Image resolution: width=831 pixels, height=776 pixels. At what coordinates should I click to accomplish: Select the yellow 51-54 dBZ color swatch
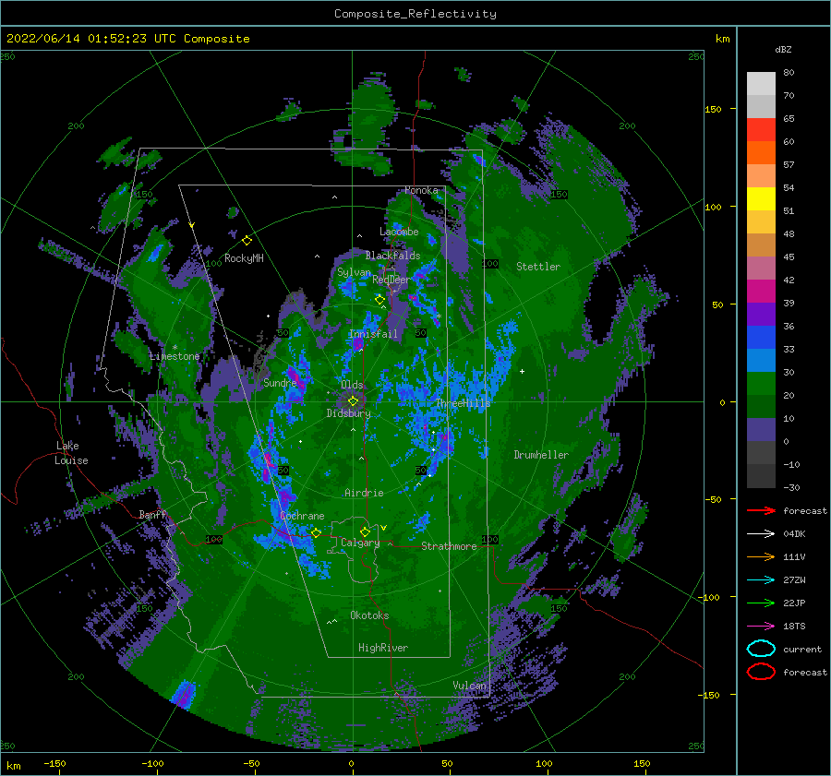[761, 199]
